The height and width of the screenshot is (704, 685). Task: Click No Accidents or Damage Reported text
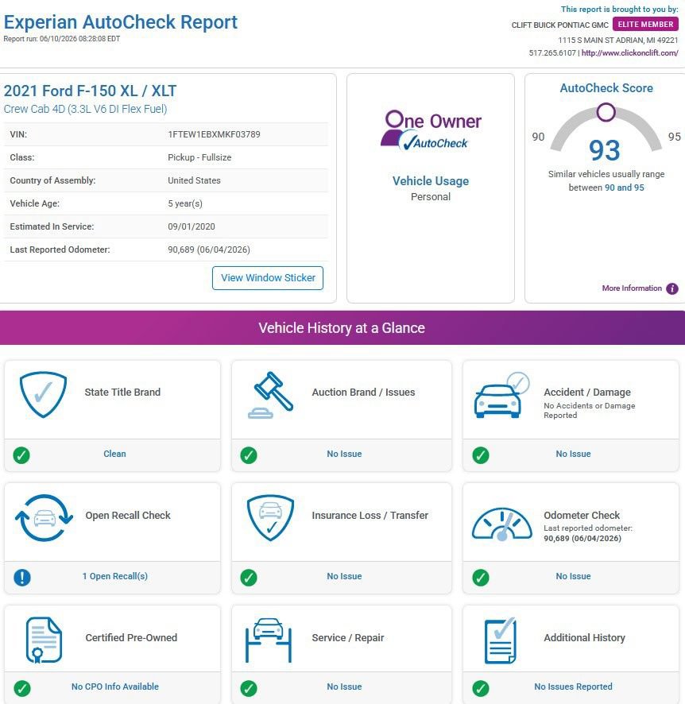point(590,410)
